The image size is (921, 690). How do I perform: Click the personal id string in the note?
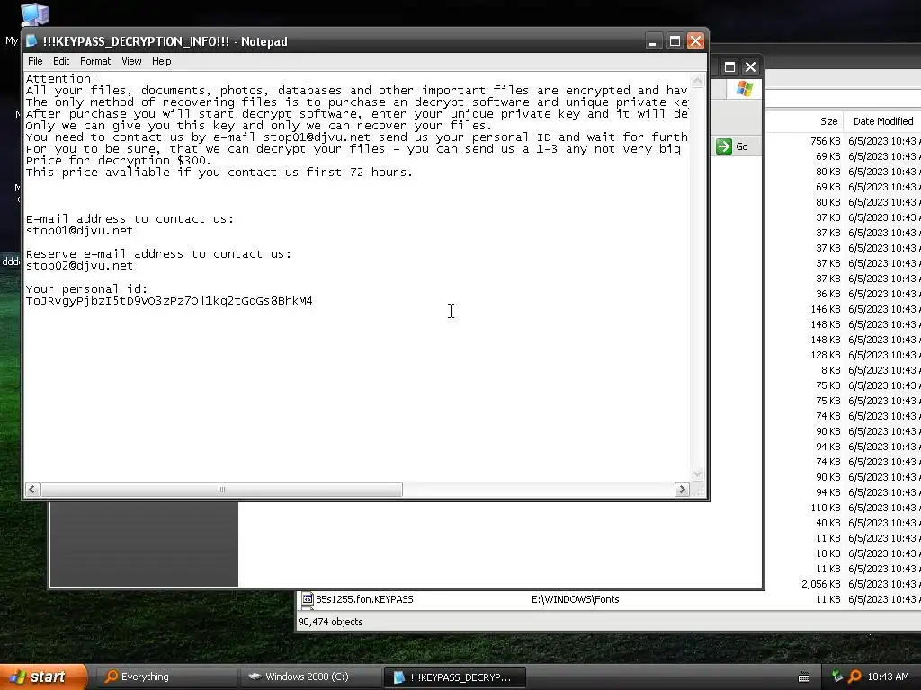[x=169, y=301]
